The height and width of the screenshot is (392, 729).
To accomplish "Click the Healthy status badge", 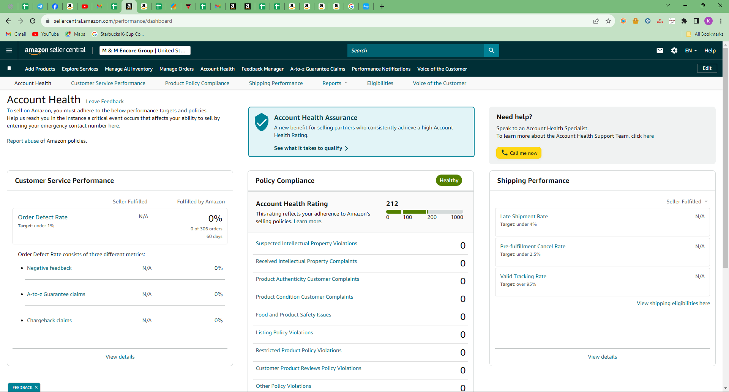I will pos(449,180).
